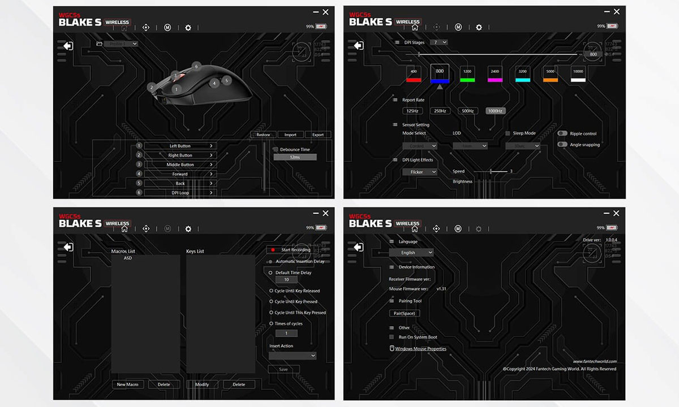Click the settings gear icon in the macro window
Viewport: 679px width, 407px height.
tap(188, 229)
